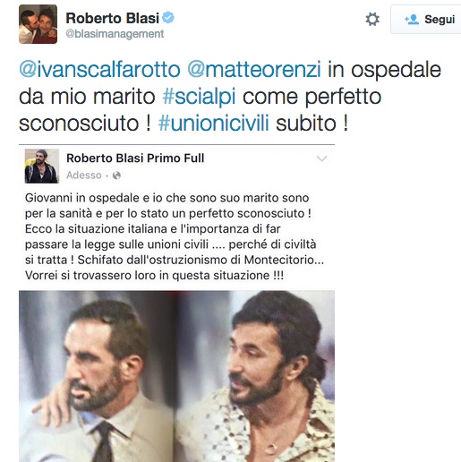Open the @ivanscalfarotto mention
Viewport: 461px width, 462px height.
point(99,70)
